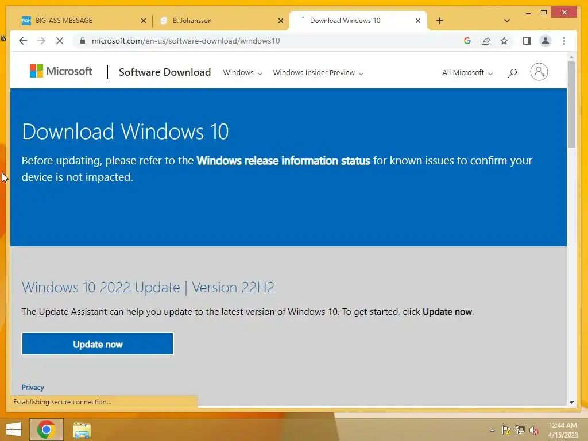This screenshot has width=588, height=441.
Task: Open Microsoft site search
Action: [512, 73]
